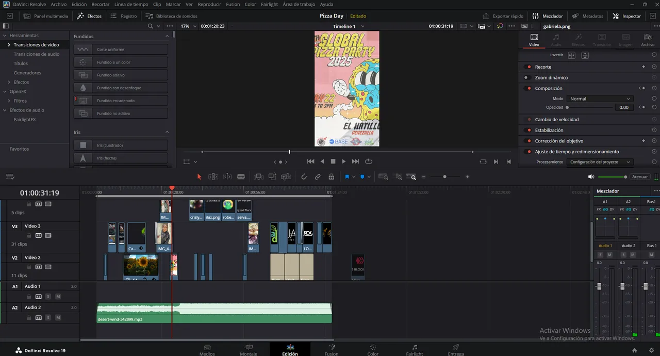Toggle the Composición switch
Viewport: 660px width, 356px height.
528,88
